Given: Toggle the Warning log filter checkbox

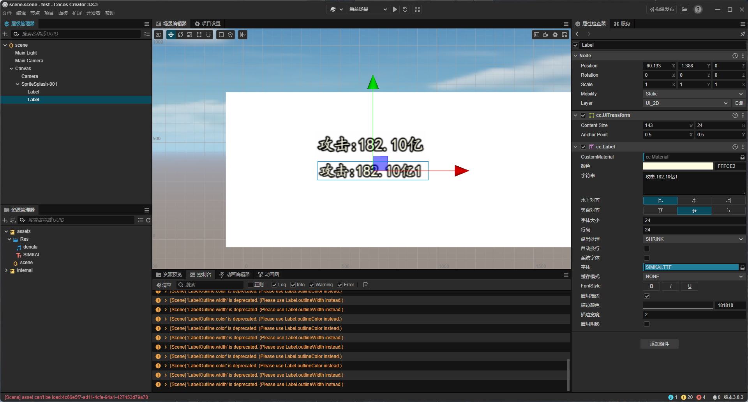Looking at the screenshot, I should coord(312,285).
